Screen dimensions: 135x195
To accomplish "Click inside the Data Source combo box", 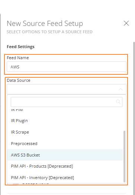I will click(66, 89).
